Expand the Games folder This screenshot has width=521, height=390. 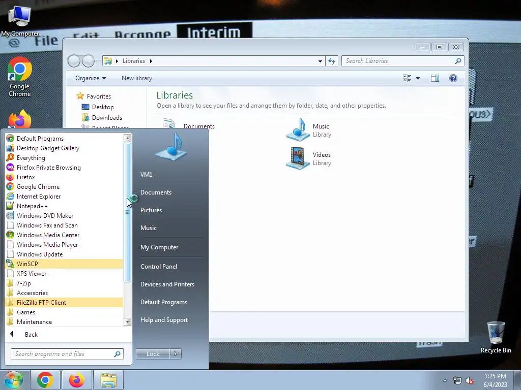coord(64,312)
